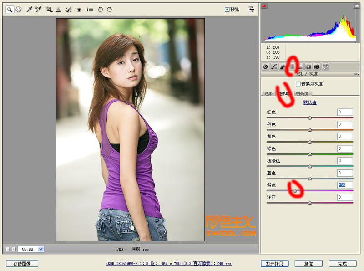
Task: Open the Lens Corrections panel
Action: coord(308,67)
